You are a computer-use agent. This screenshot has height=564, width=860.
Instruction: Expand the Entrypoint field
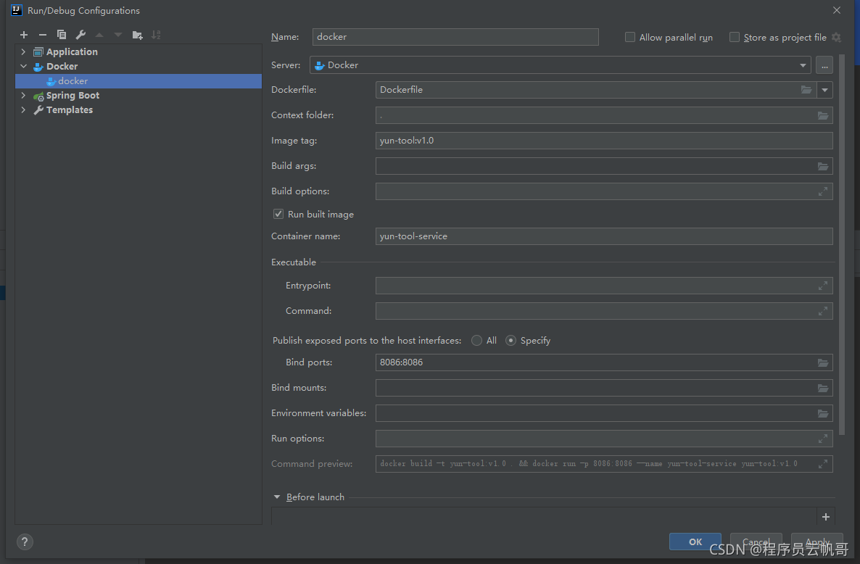click(823, 286)
